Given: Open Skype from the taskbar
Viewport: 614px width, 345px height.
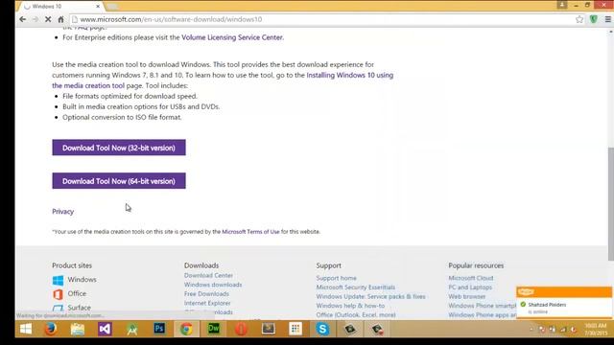Looking at the screenshot, I should coord(322,329).
